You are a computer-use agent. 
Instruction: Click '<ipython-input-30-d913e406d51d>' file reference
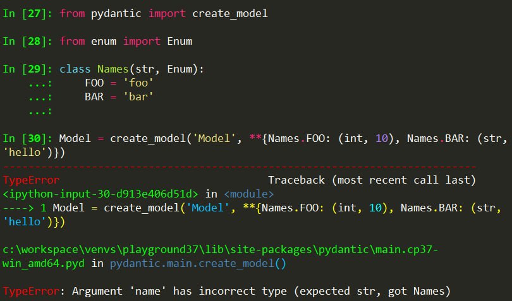(x=101, y=194)
